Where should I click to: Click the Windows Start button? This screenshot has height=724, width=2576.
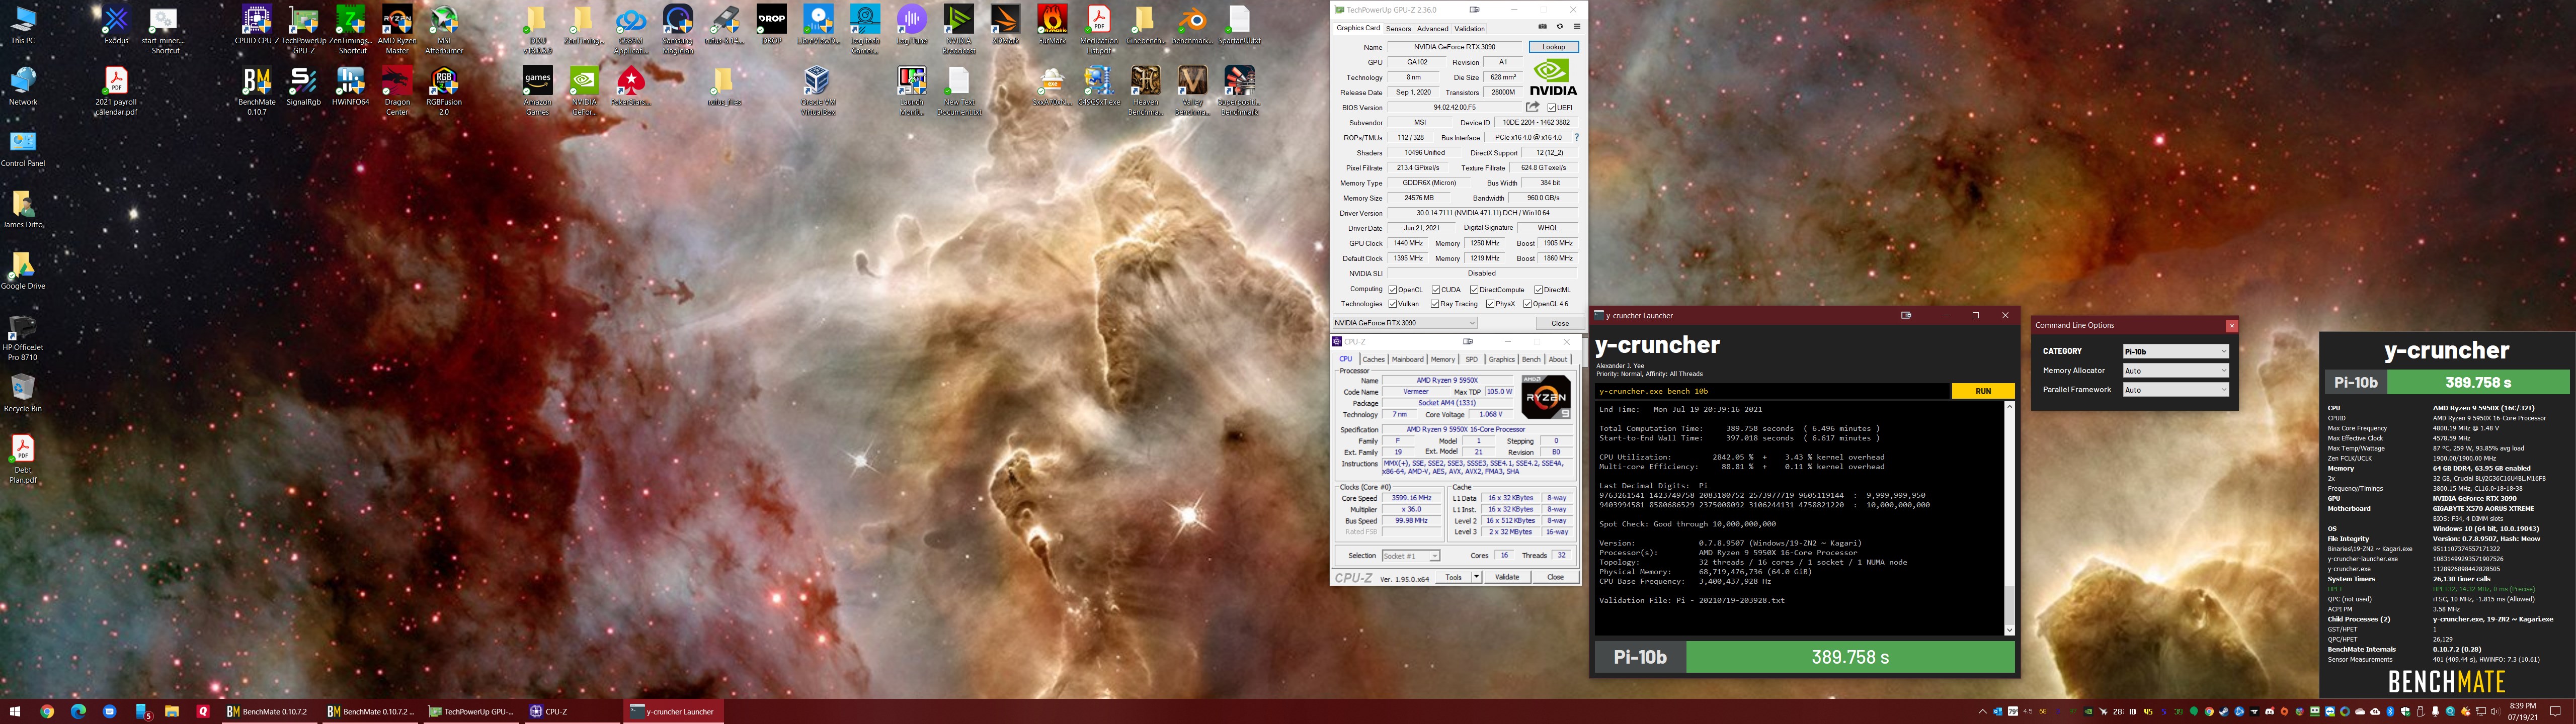coord(15,711)
